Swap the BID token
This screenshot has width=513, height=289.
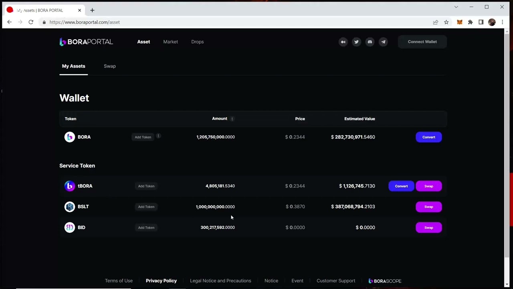click(x=428, y=228)
